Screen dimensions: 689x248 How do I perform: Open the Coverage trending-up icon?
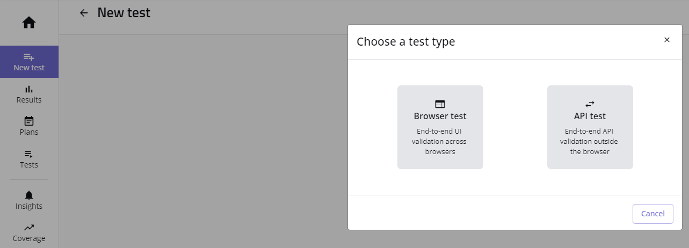[x=29, y=228]
